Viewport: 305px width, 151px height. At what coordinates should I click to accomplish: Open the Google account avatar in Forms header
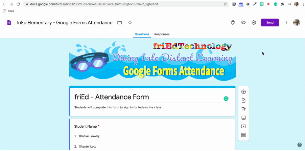tap(297, 23)
